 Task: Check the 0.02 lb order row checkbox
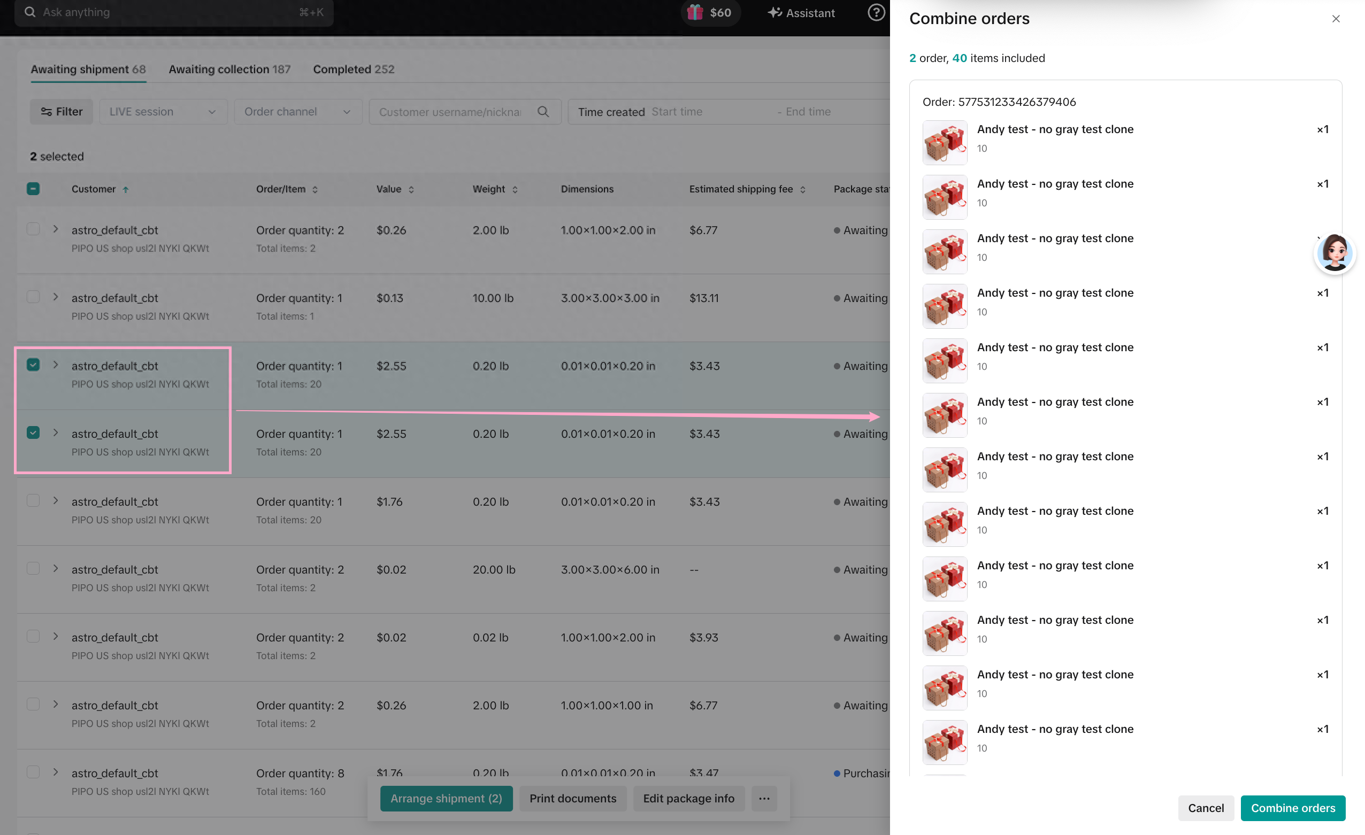click(33, 637)
